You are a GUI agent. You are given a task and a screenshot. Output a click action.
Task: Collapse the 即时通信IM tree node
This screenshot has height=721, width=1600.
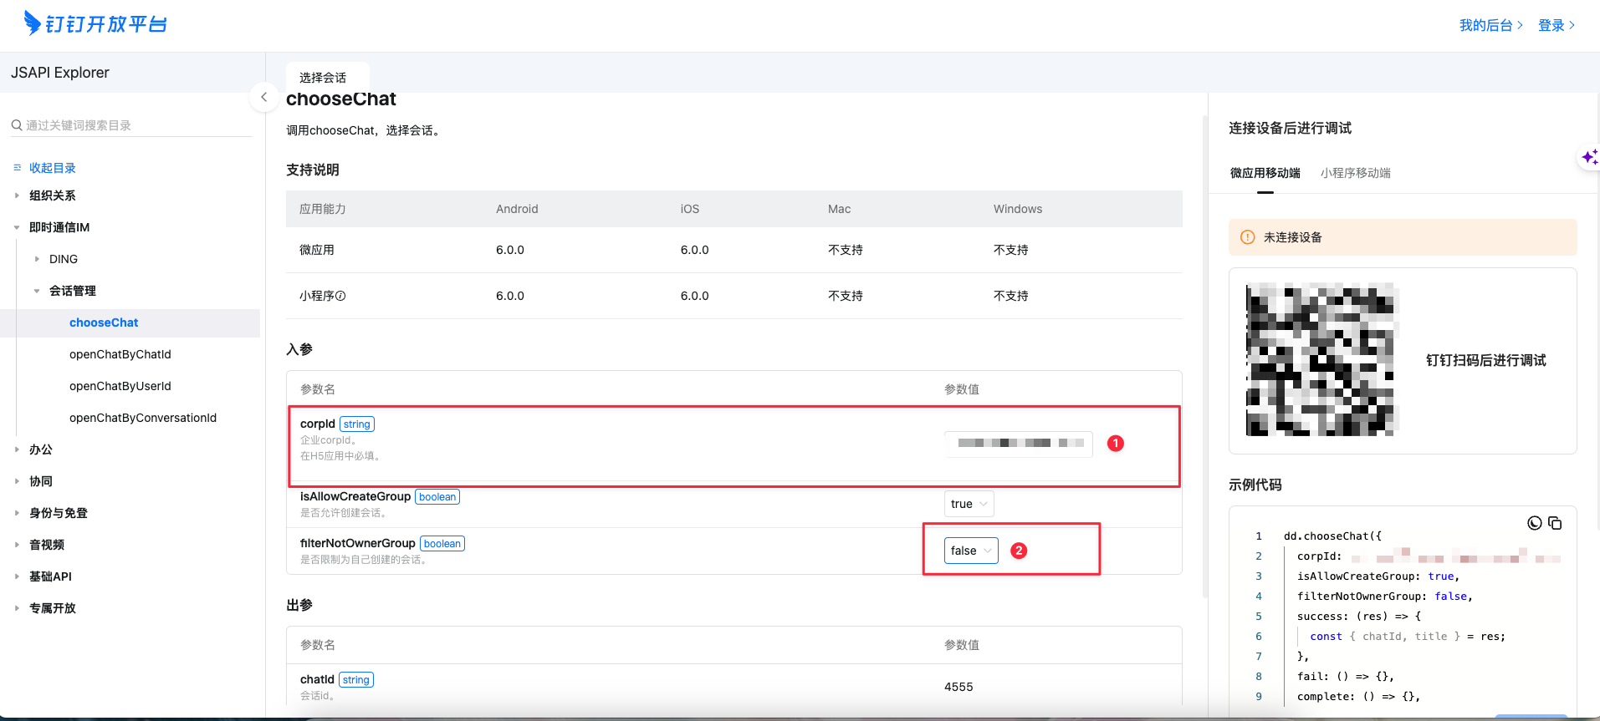pos(17,227)
